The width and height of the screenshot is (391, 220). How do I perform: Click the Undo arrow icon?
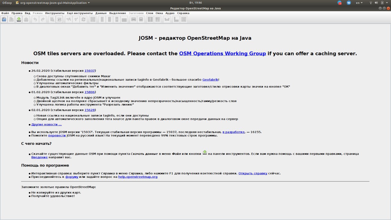pyautogui.click(x=35, y=20)
